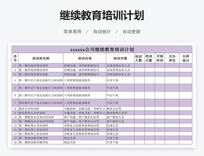This screenshot has height=156, width=204.
Task: Select the 开班时间 column header
Action: 160,58
